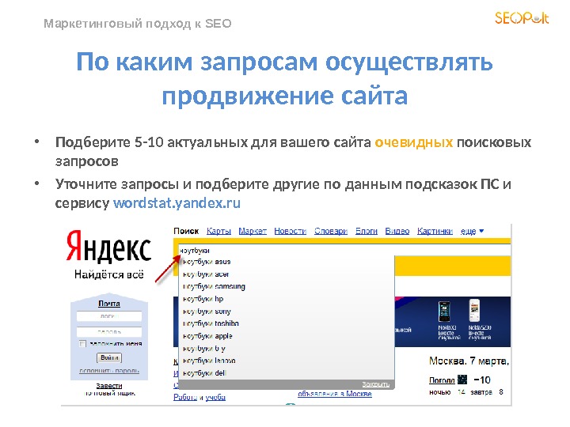
Task: Open the Новости tab
Action: [290, 231]
